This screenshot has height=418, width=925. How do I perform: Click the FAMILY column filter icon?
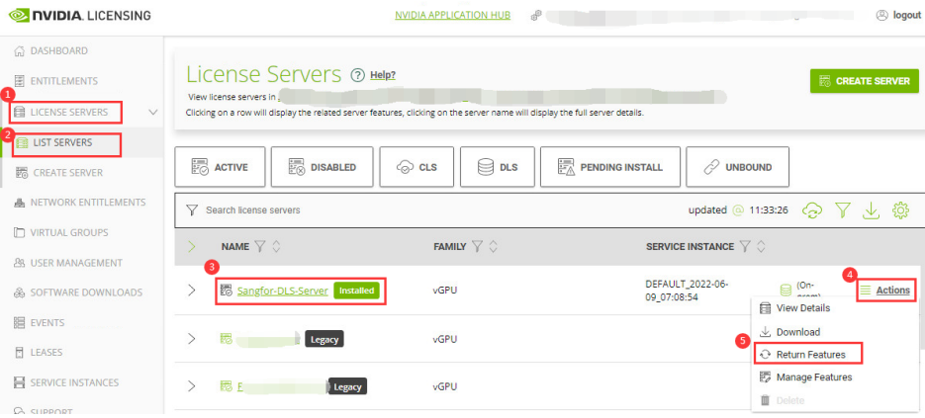tap(478, 246)
